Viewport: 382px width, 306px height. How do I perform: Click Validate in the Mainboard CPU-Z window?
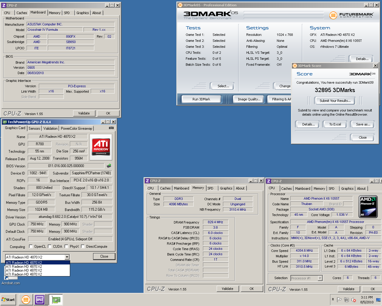pyautogui.click(x=84, y=113)
